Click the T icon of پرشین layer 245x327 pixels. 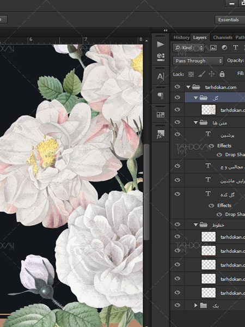(208, 134)
